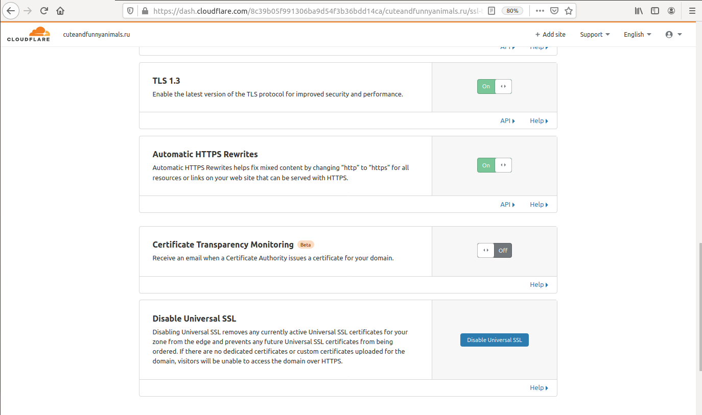Expand the English language dropdown
This screenshot has height=415, width=702.
pos(637,35)
